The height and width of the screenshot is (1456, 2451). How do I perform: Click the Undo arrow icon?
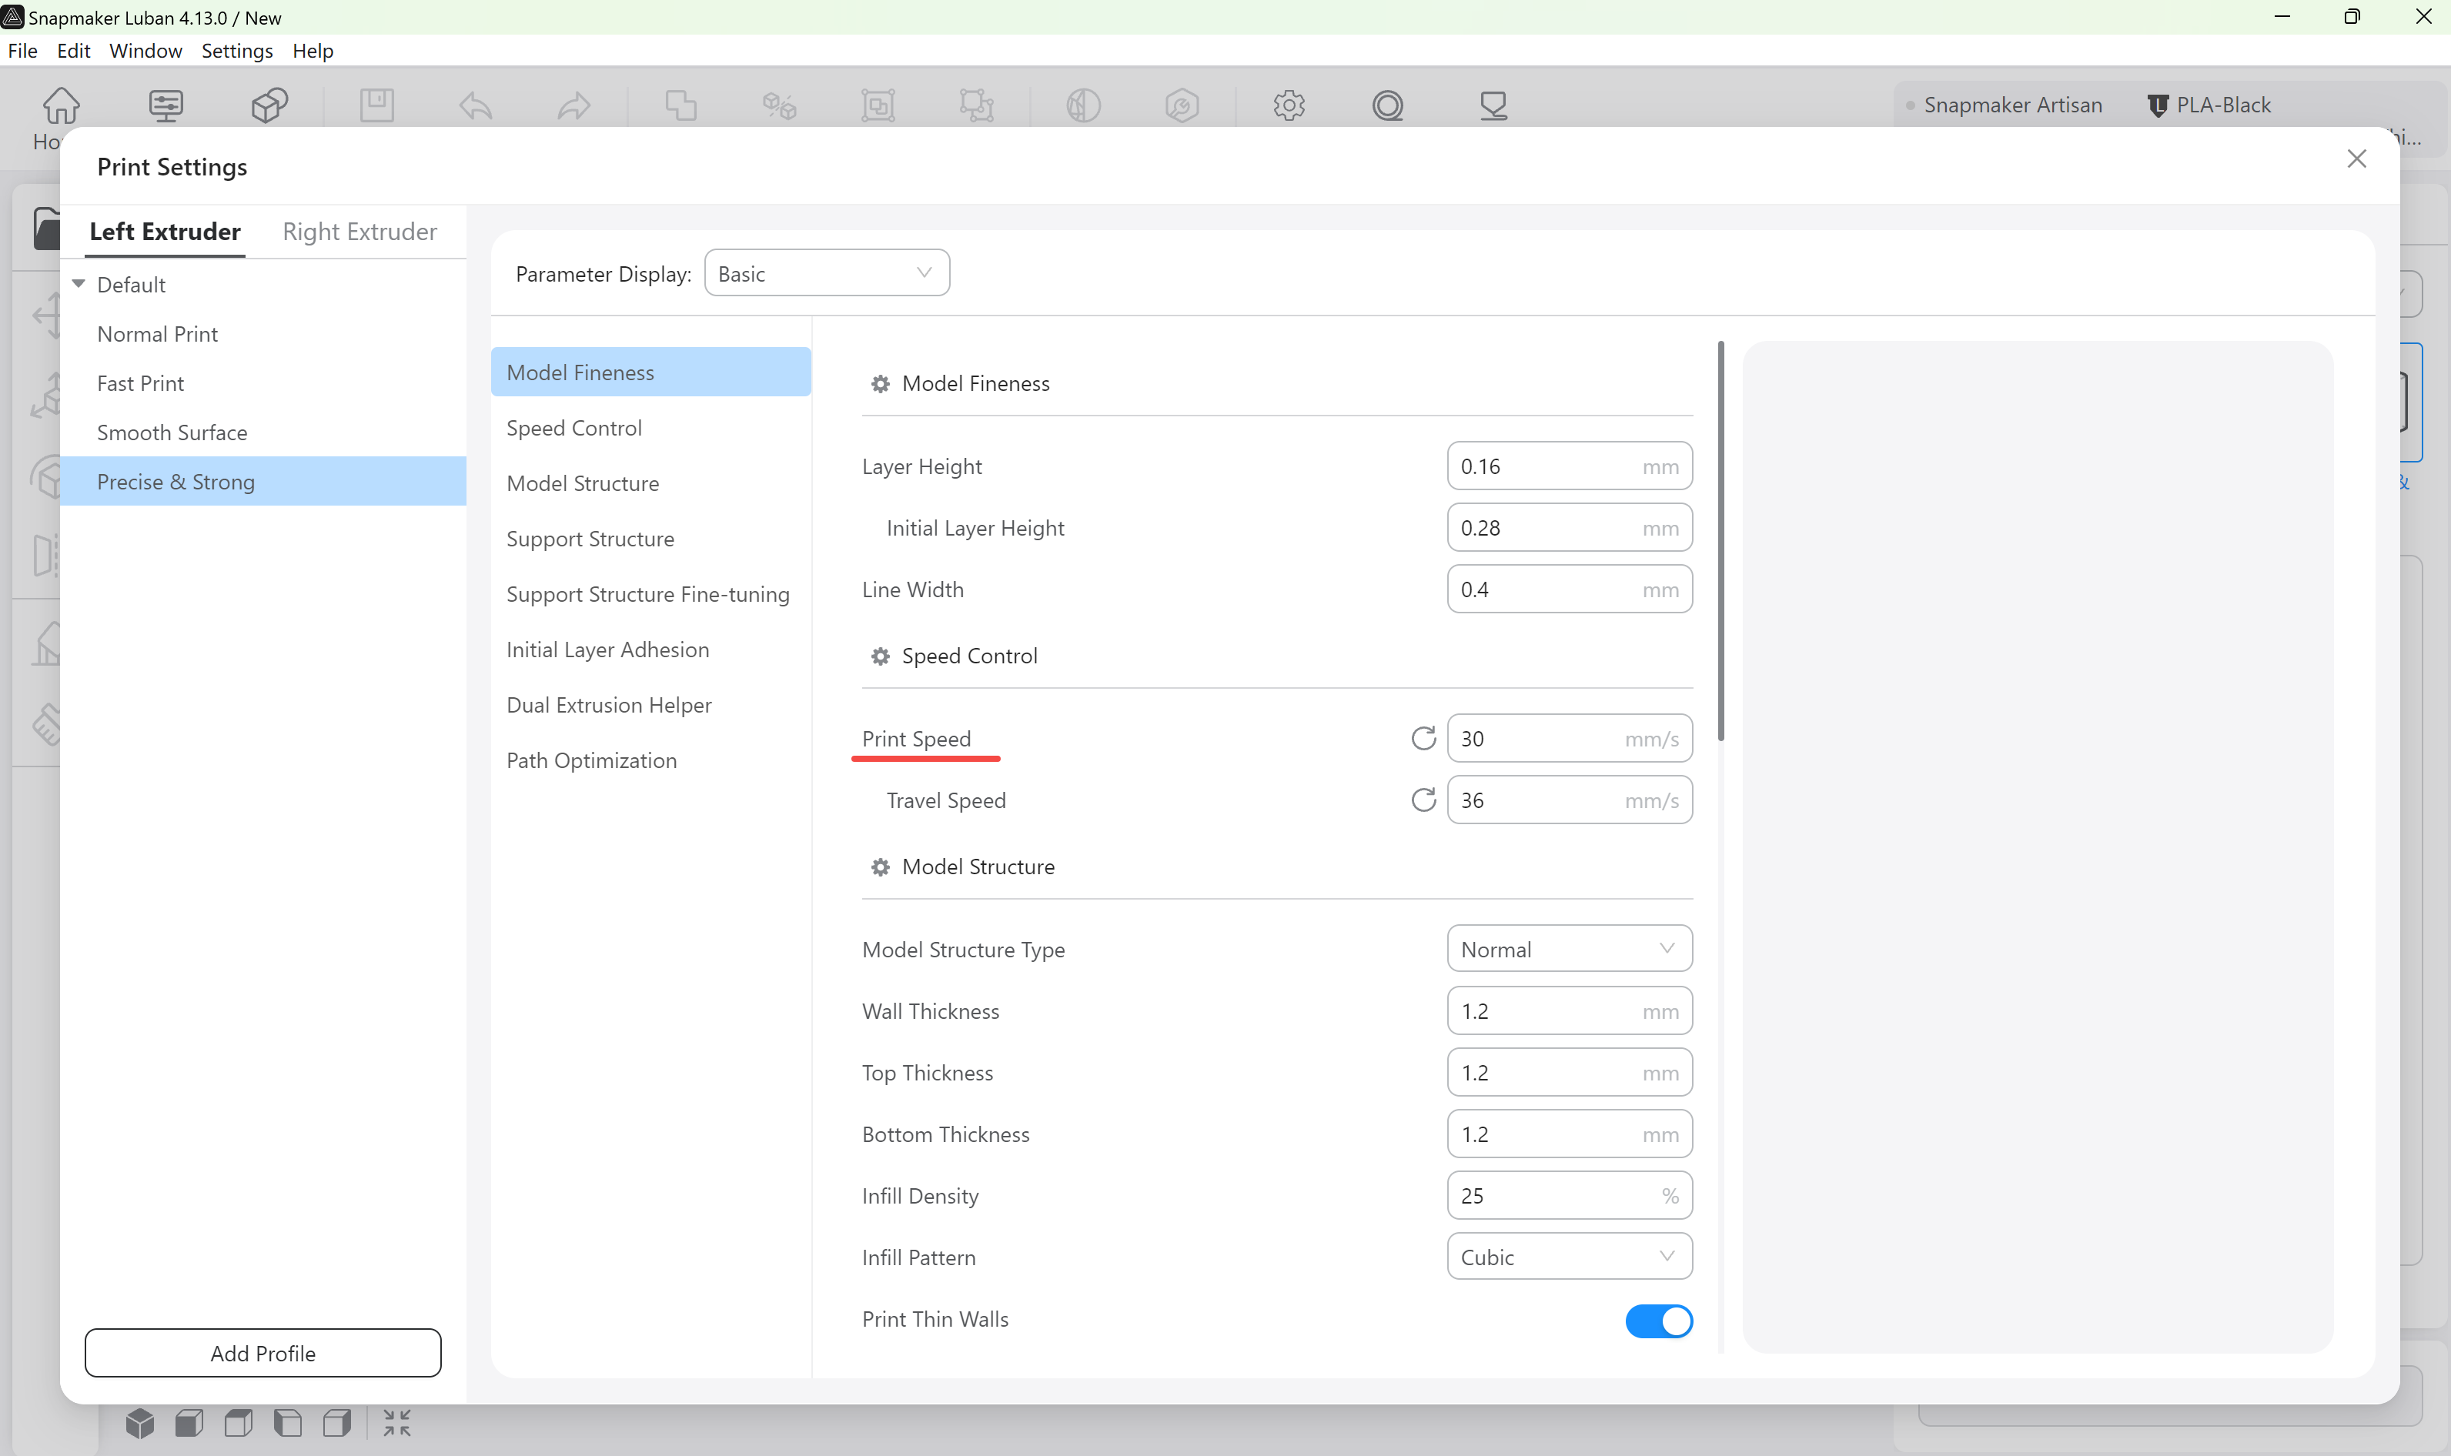[476, 105]
